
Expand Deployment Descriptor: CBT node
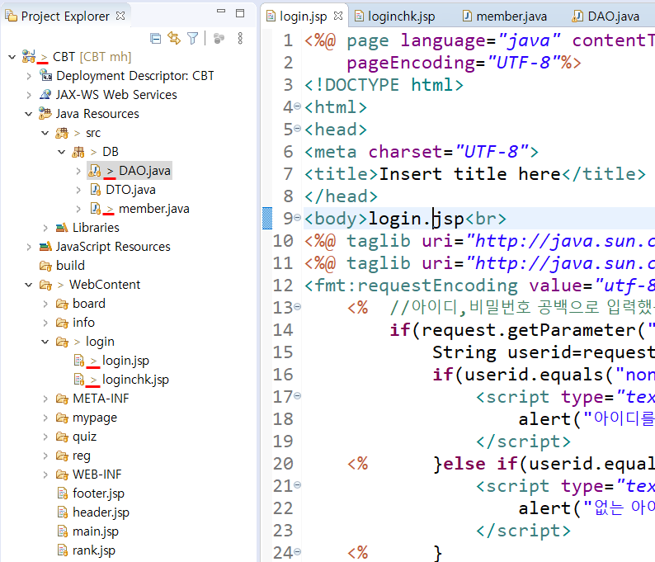click(x=28, y=76)
